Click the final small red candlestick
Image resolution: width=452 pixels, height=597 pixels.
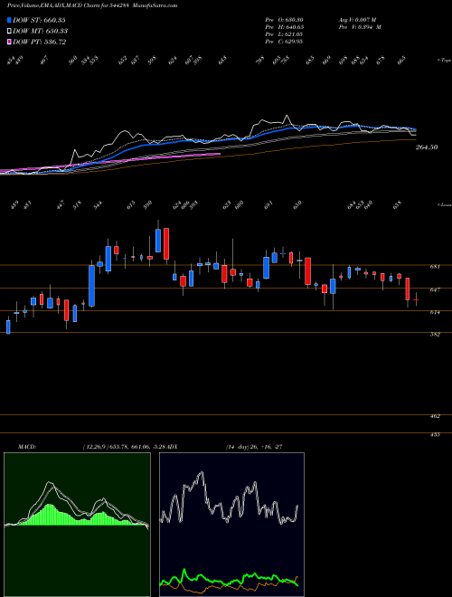point(416,299)
